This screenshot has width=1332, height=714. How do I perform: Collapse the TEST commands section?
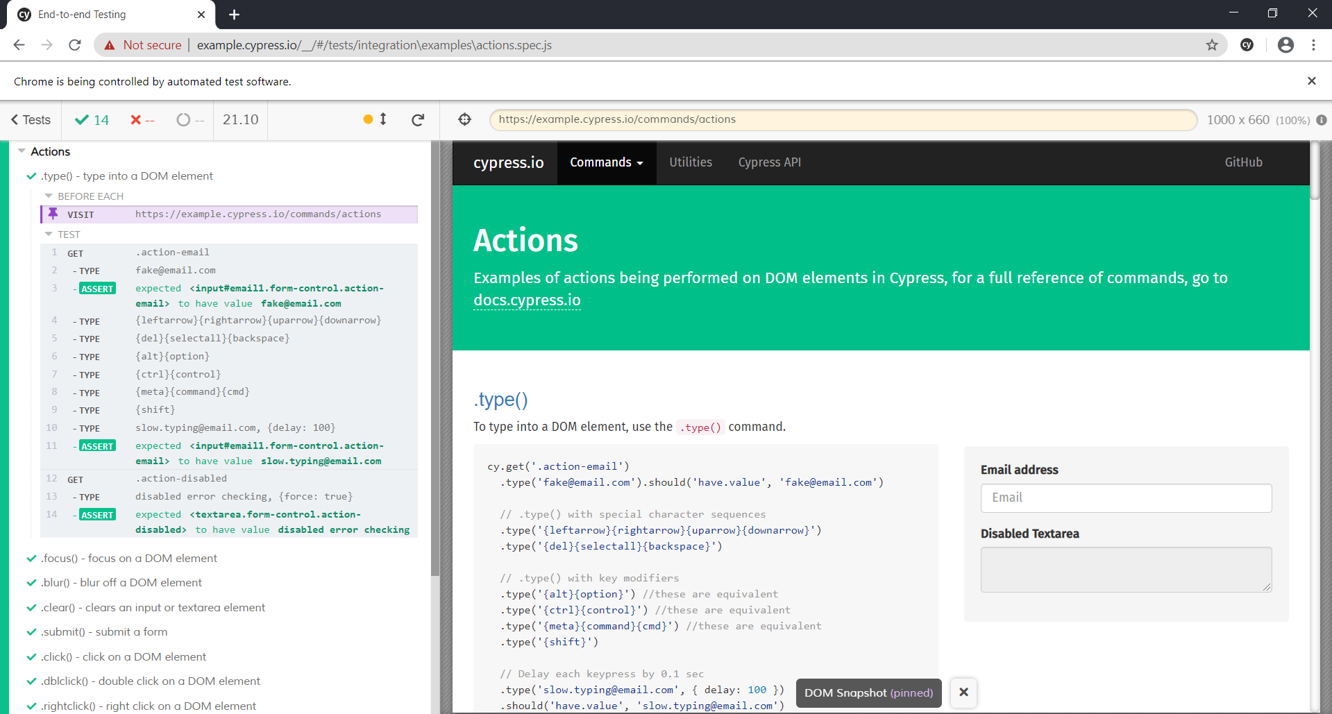pyautogui.click(x=62, y=235)
